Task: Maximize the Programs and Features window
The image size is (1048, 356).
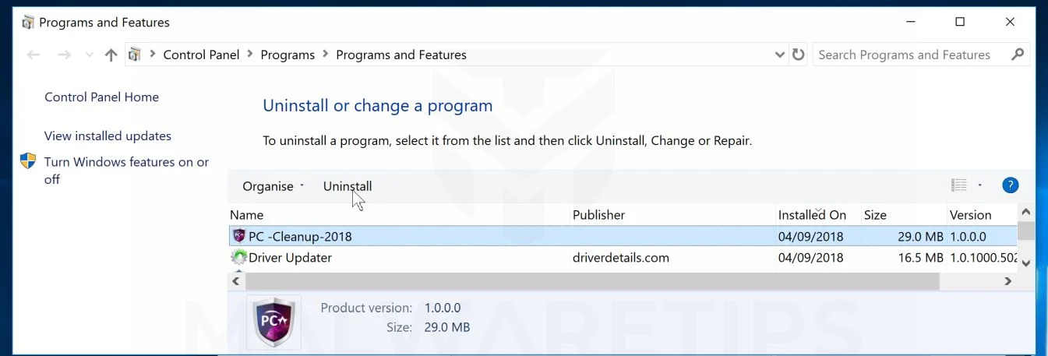Action: pos(960,23)
